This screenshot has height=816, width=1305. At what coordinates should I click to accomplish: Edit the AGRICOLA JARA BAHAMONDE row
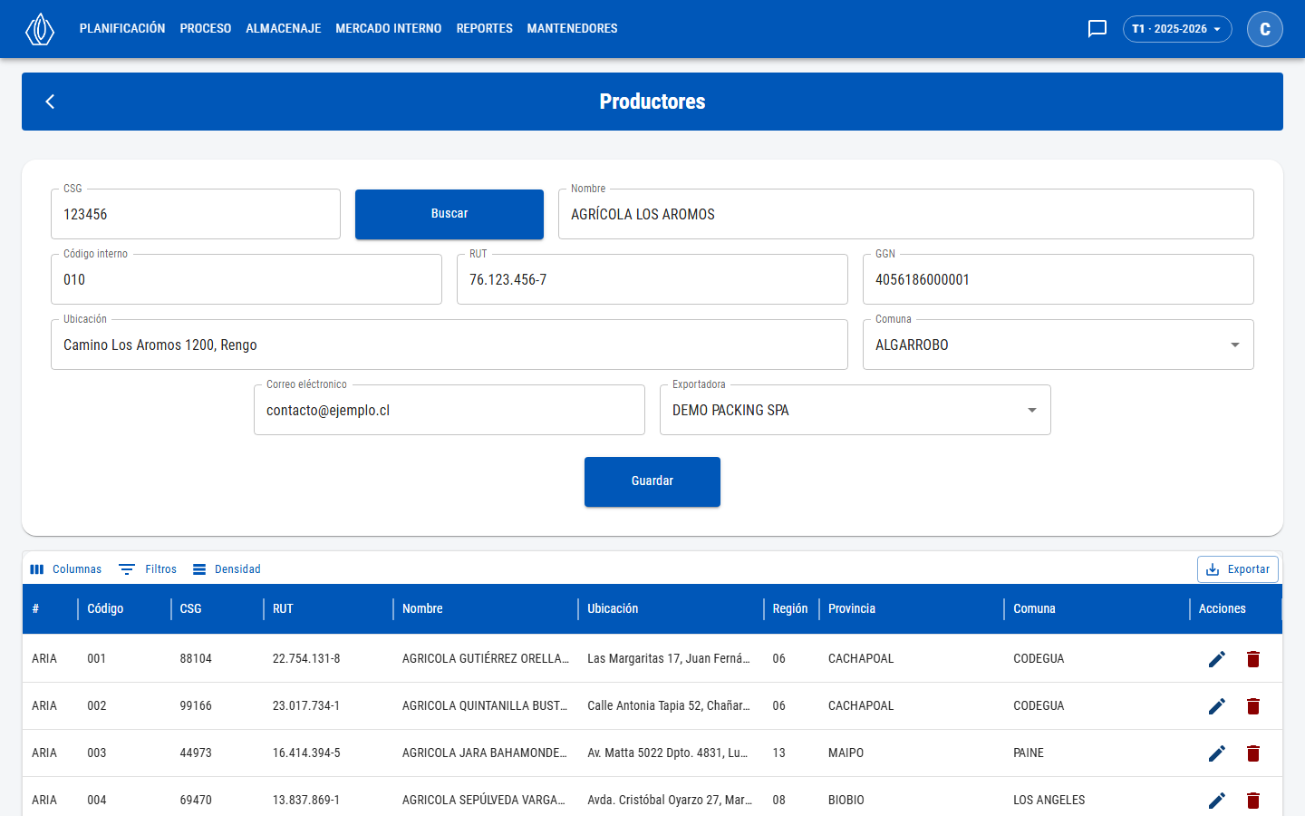(x=1217, y=753)
